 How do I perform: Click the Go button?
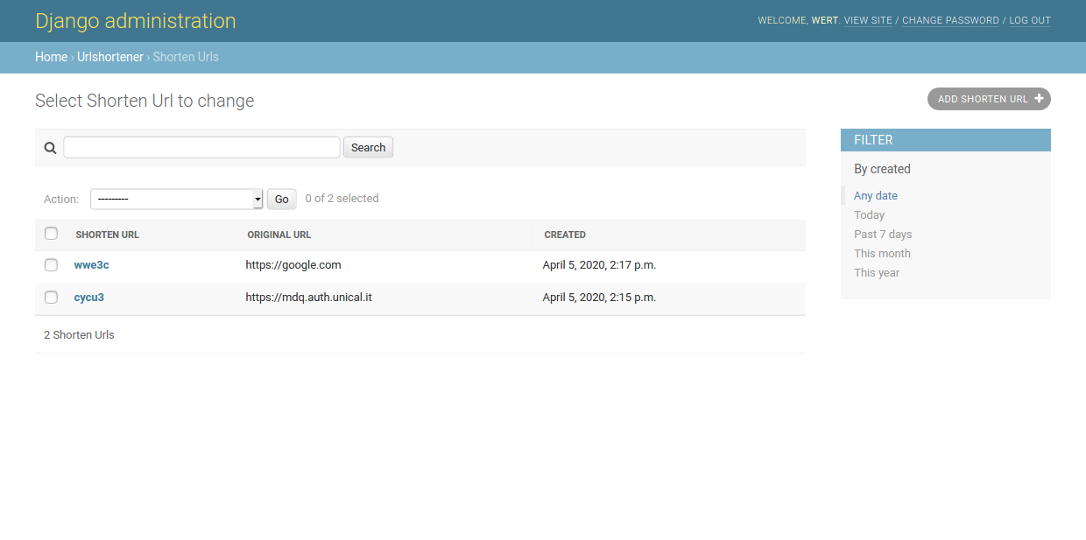281,200
